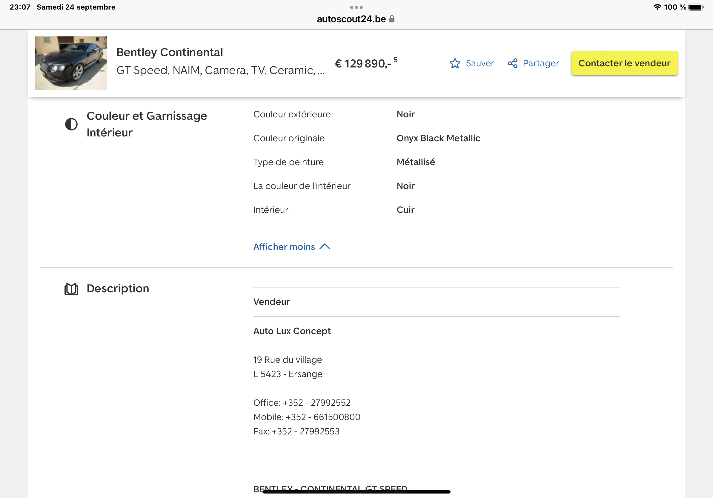Click the star Sauver icon
Image resolution: width=713 pixels, height=498 pixels.
[455, 63]
